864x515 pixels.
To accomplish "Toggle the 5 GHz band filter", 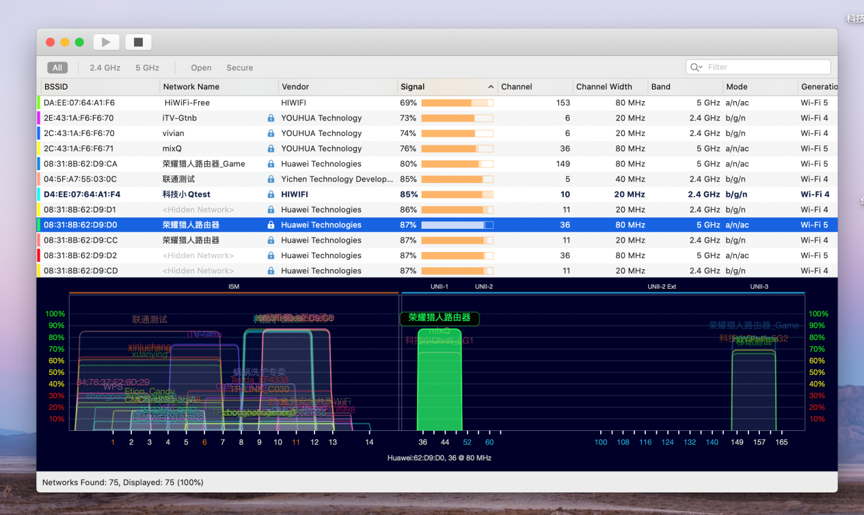I will (x=147, y=68).
